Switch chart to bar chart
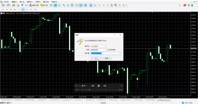198x104 pixels. click(51, 5)
